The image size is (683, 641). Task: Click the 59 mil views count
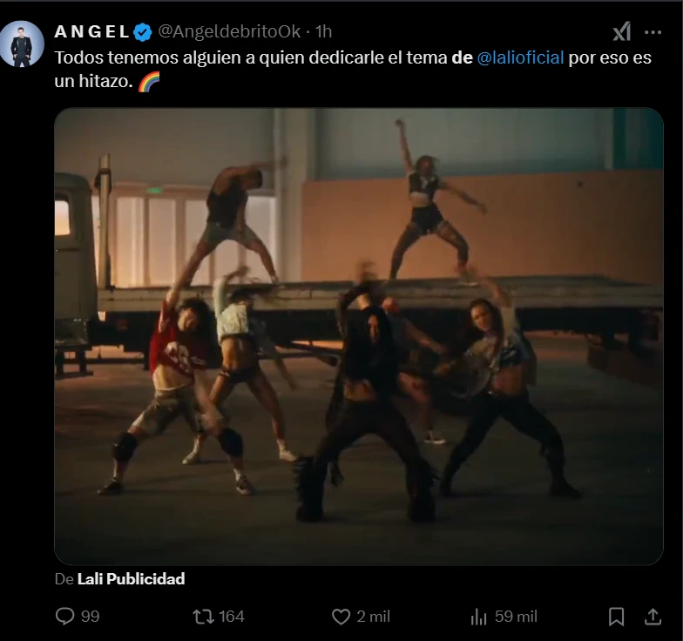[x=516, y=617]
